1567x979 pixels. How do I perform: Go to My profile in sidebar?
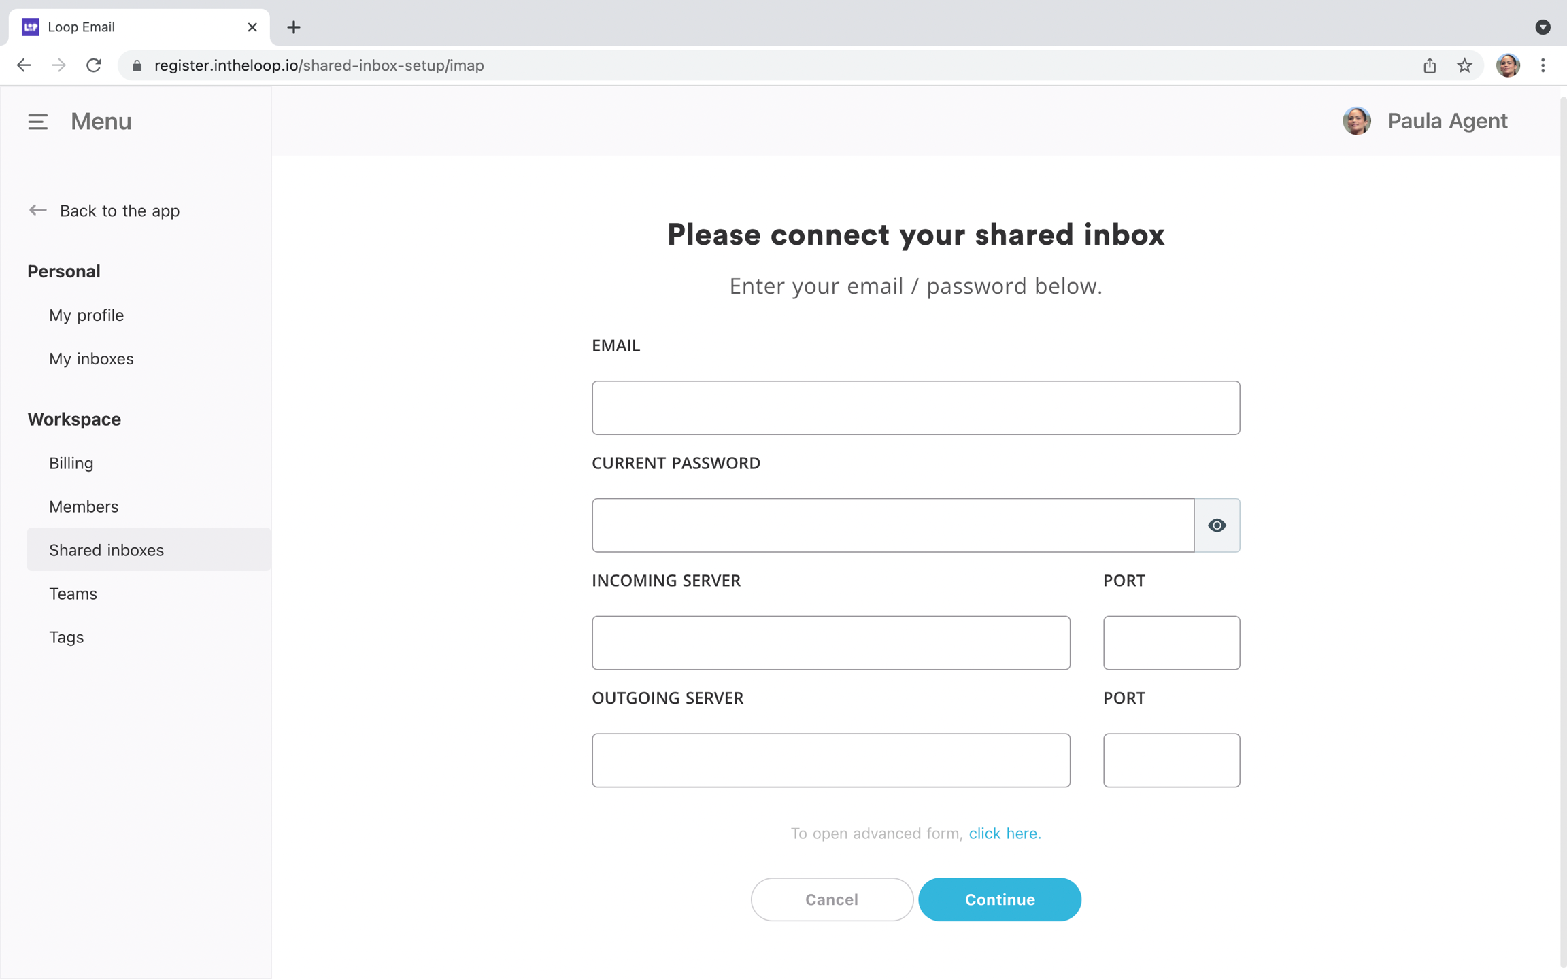(x=86, y=315)
